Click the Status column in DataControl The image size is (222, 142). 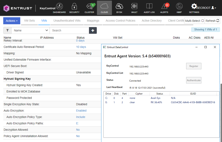click(160, 94)
